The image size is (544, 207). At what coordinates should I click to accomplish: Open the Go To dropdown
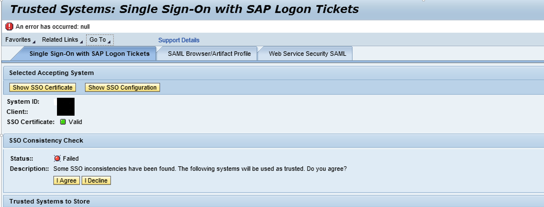tap(100, 40)
